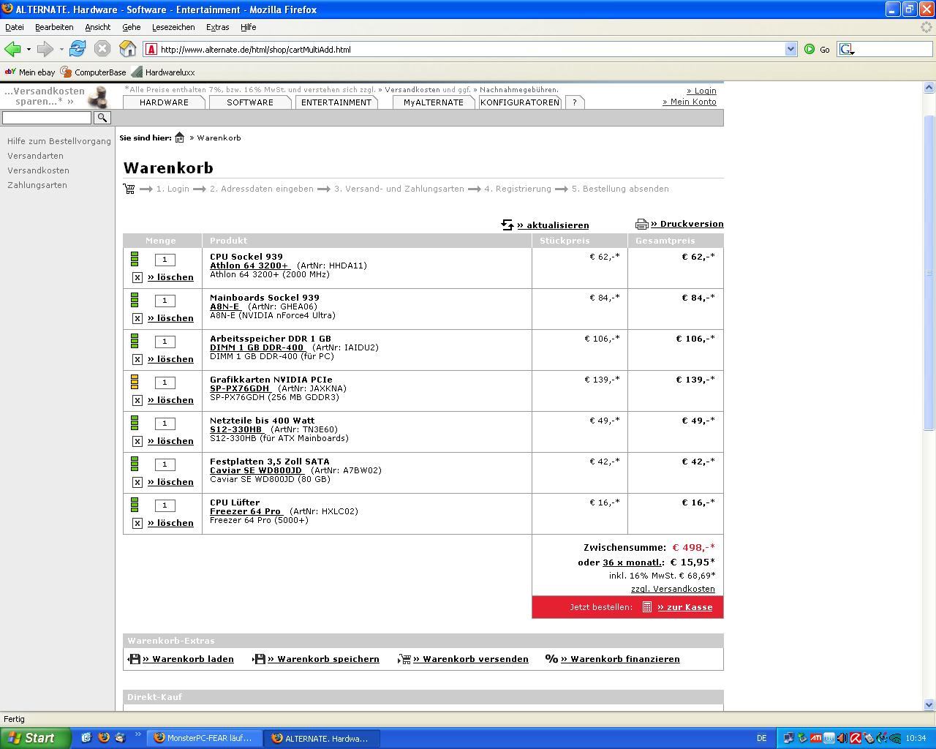
Task: Go back with the green Back arrow
Action: click(12, 49)
